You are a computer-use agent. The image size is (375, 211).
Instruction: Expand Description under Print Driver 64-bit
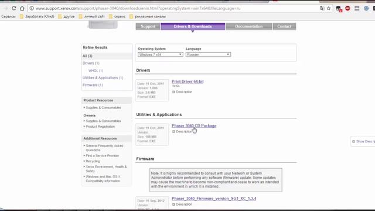point(182,92)
